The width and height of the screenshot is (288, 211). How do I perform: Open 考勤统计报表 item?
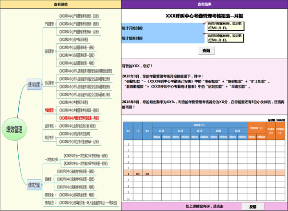[73, 102]
